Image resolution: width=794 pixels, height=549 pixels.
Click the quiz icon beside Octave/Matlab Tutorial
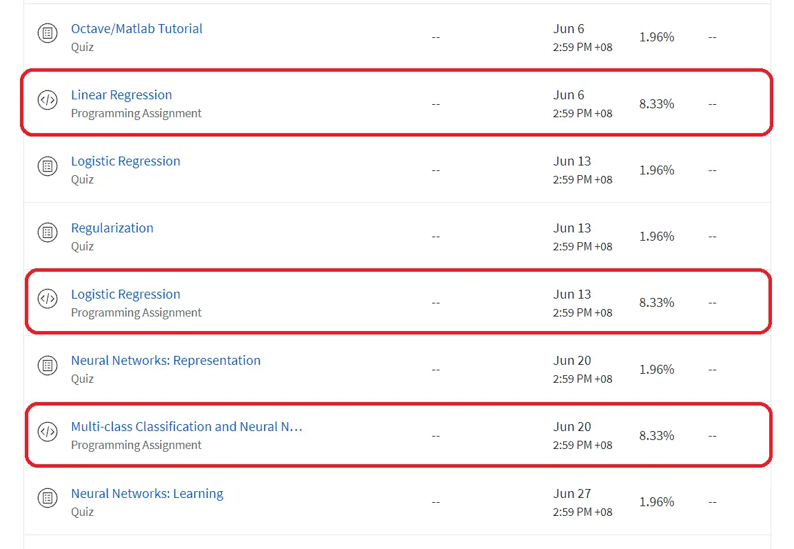(47, 33)
